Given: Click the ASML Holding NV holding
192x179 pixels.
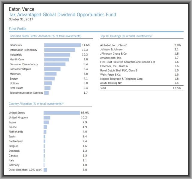Looking at the screenshot, I should pos(111,83).
